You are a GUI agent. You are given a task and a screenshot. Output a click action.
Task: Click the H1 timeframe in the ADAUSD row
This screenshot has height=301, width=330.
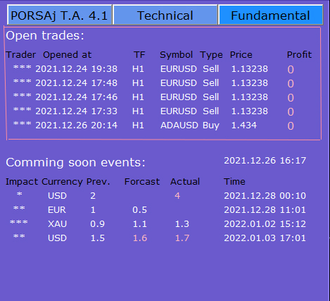[x=138, y=125]
